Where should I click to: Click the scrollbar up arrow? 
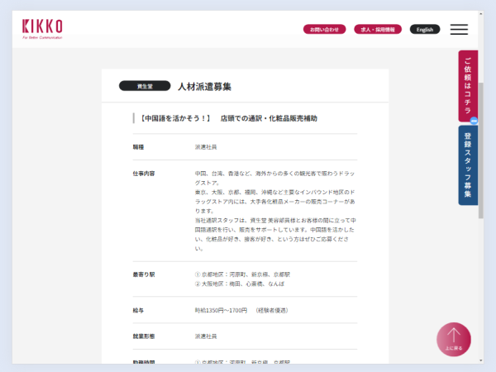point(481,14)
